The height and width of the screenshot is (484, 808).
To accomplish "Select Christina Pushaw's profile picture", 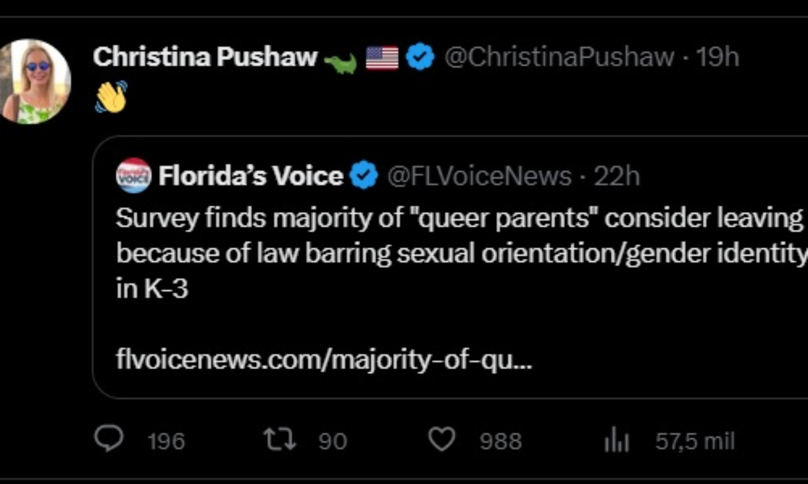I will 36,81.
